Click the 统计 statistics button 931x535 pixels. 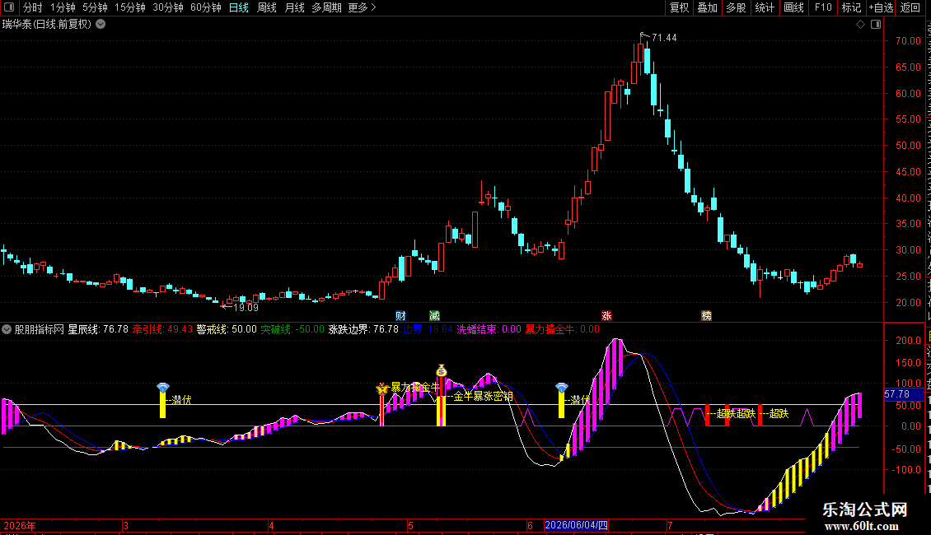pyautogui.click(x=765, y=7)
